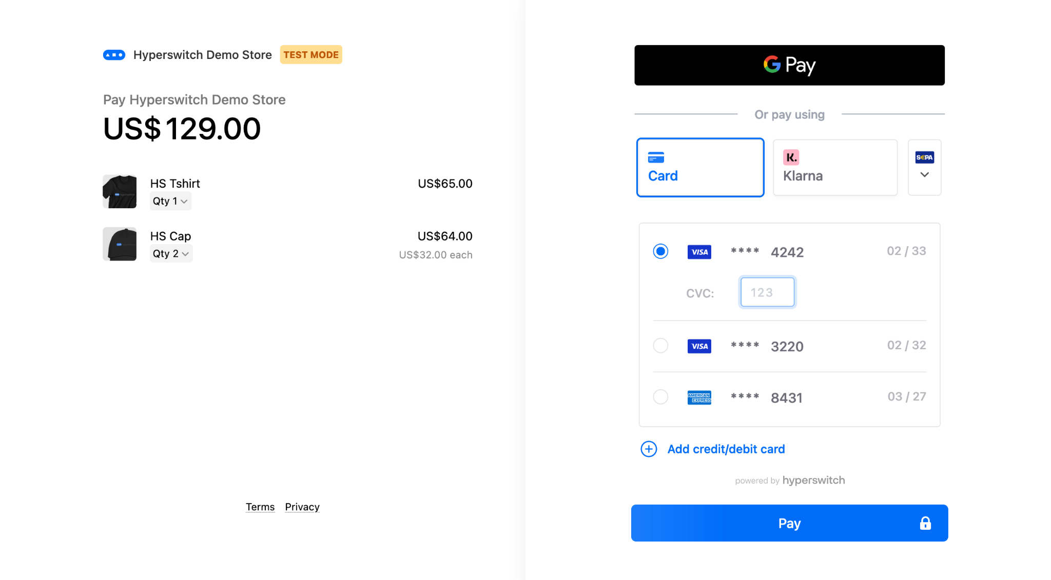
Task: Switch to the Card payment tab
Action: pyautogui.click(x=700, y=167)
